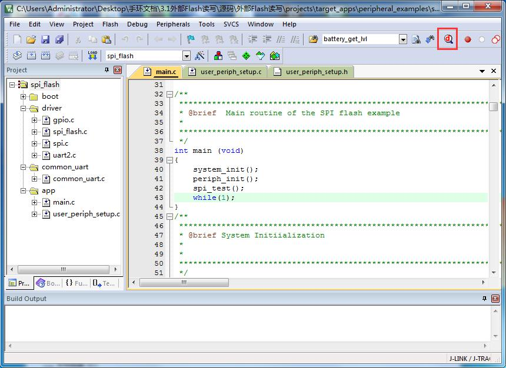This screenshot has height=368, width=506.
Task: Click the Project panel horizontal scrollbar thumb
Action: pyautogui.click(x=64, y=269)
